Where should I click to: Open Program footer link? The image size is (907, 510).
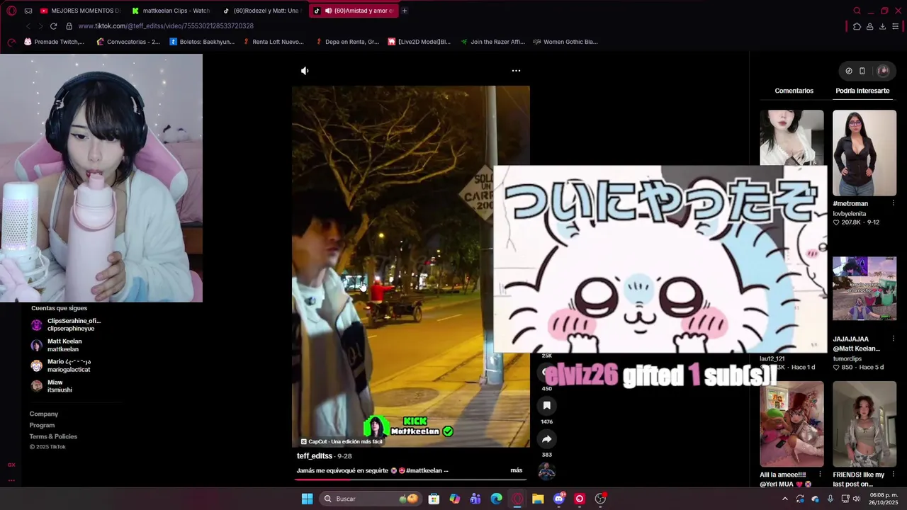[42, 425]
